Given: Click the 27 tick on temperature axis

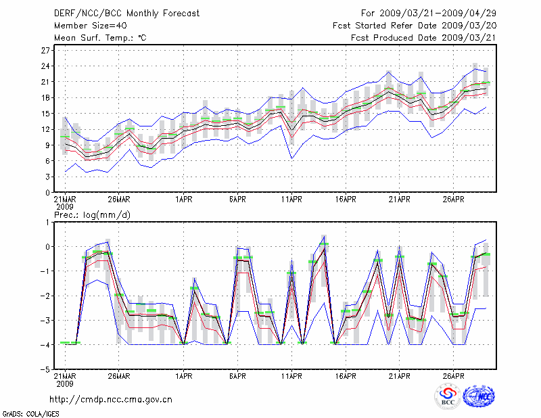Looking at the screenshot, I should click(x=46, y=51).
